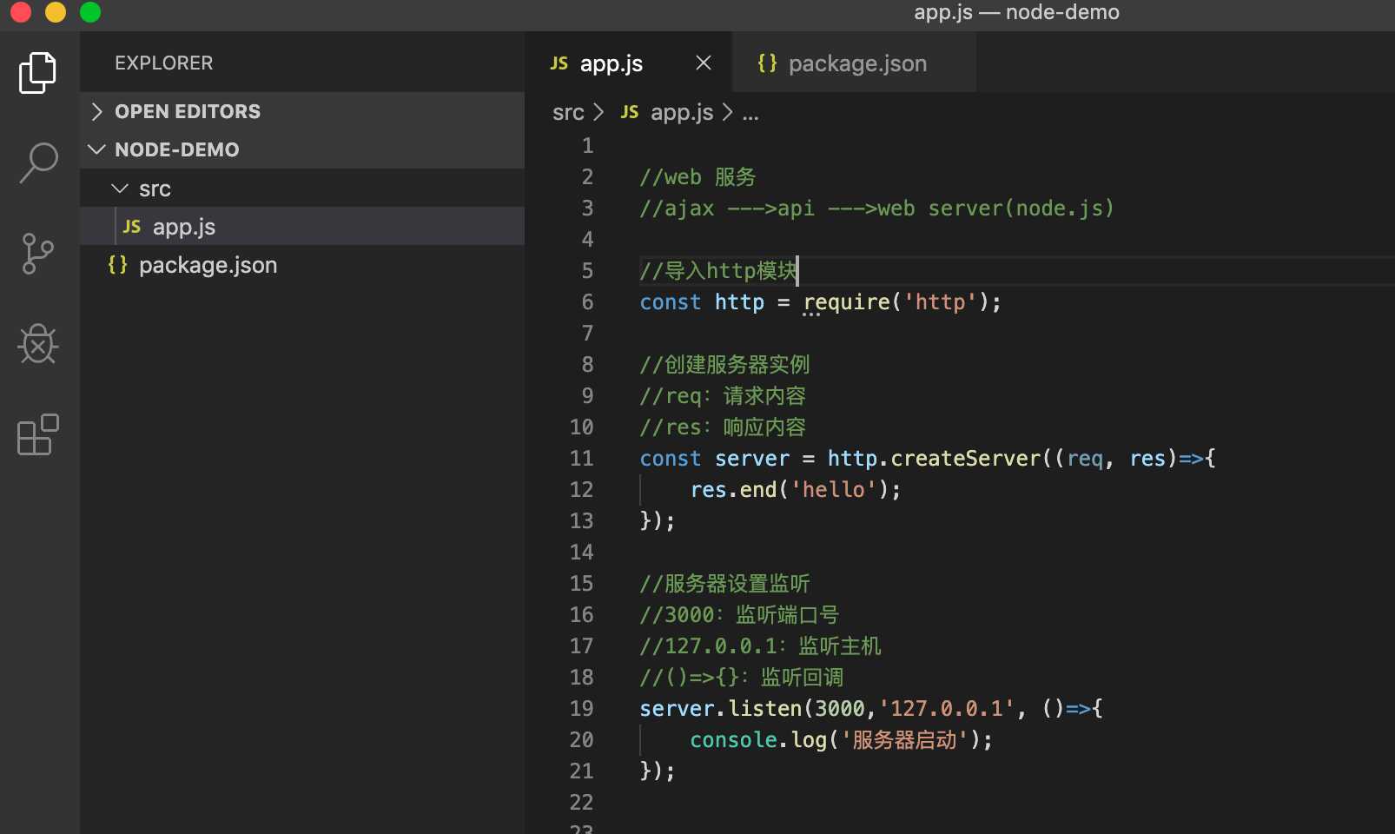1395x834 pixels.
Task: Click the req parameter on line 11
Action: point(1085,459)
